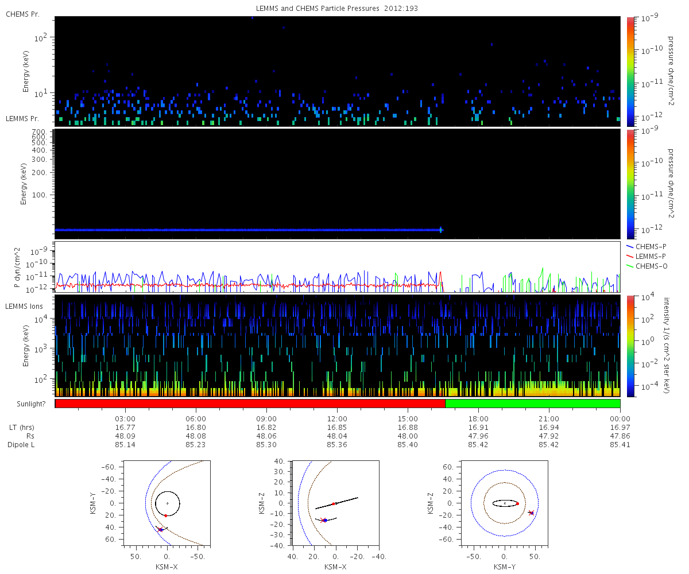Image resolution: width=689 pixels, height=574 pixels.
Task: Click the 'Dipole L' row label
Action: point(21,444)
